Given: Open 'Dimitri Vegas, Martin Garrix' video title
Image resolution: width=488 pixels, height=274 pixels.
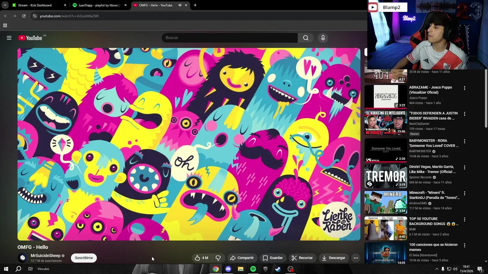Looking at the screenshot, I should point(433,169).
